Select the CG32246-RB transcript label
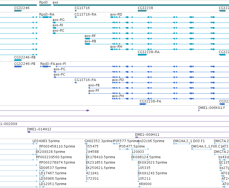Screen dimensions: 229x188 point(25,57)
